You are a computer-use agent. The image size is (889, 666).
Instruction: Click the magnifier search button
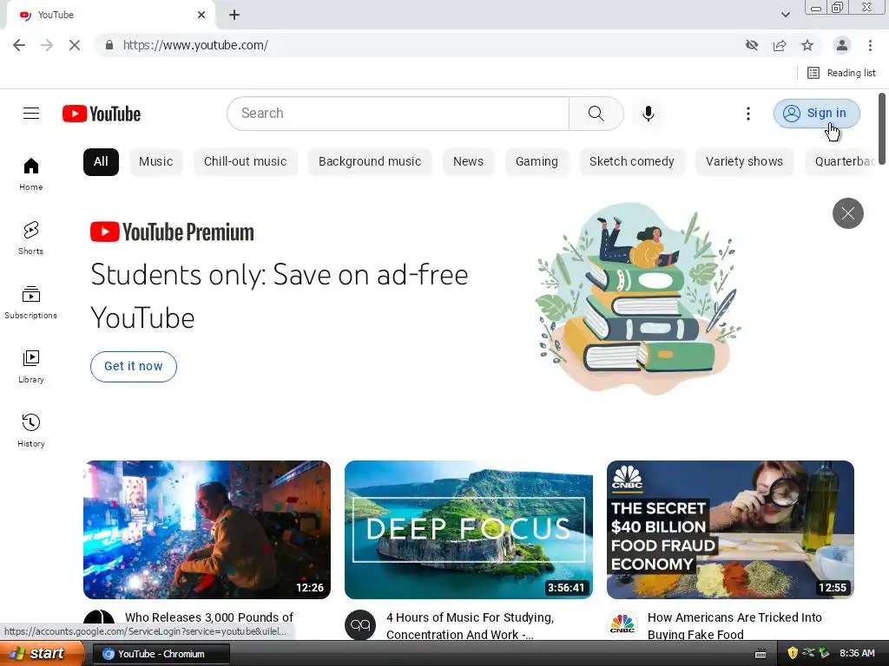coord(596,114)
